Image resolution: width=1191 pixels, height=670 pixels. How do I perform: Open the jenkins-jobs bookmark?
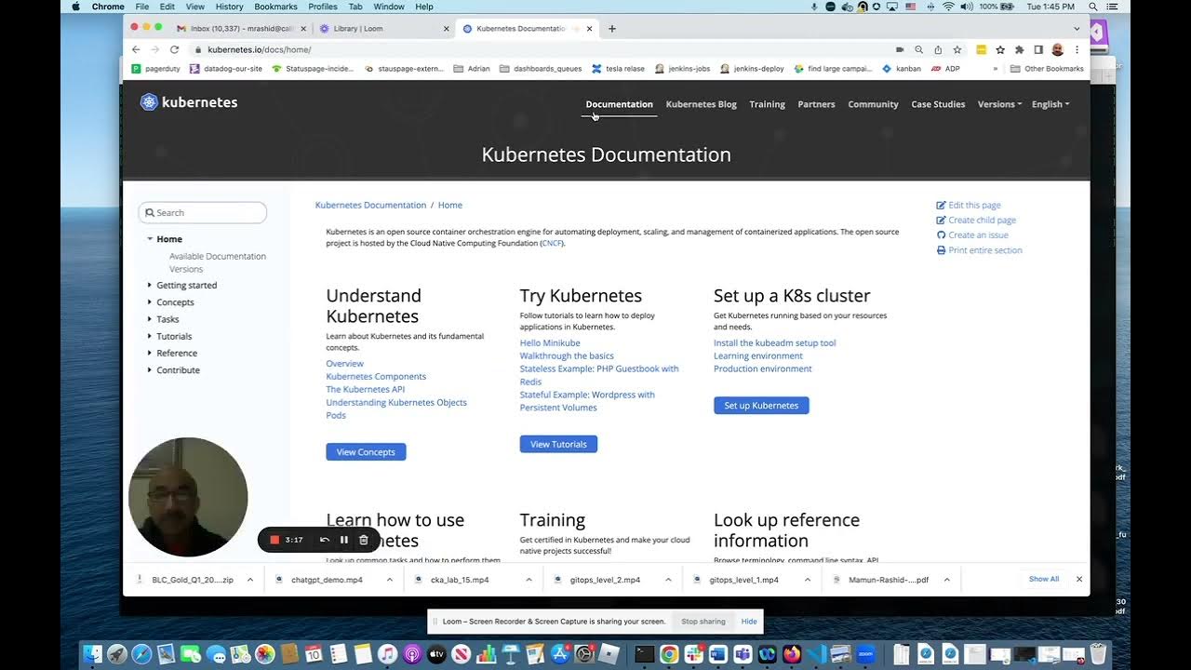683,69
